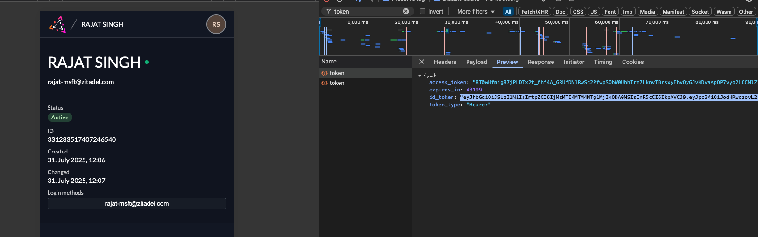Clear the token filter text
This screenshot has height=237, width=758.
point(406,11)
